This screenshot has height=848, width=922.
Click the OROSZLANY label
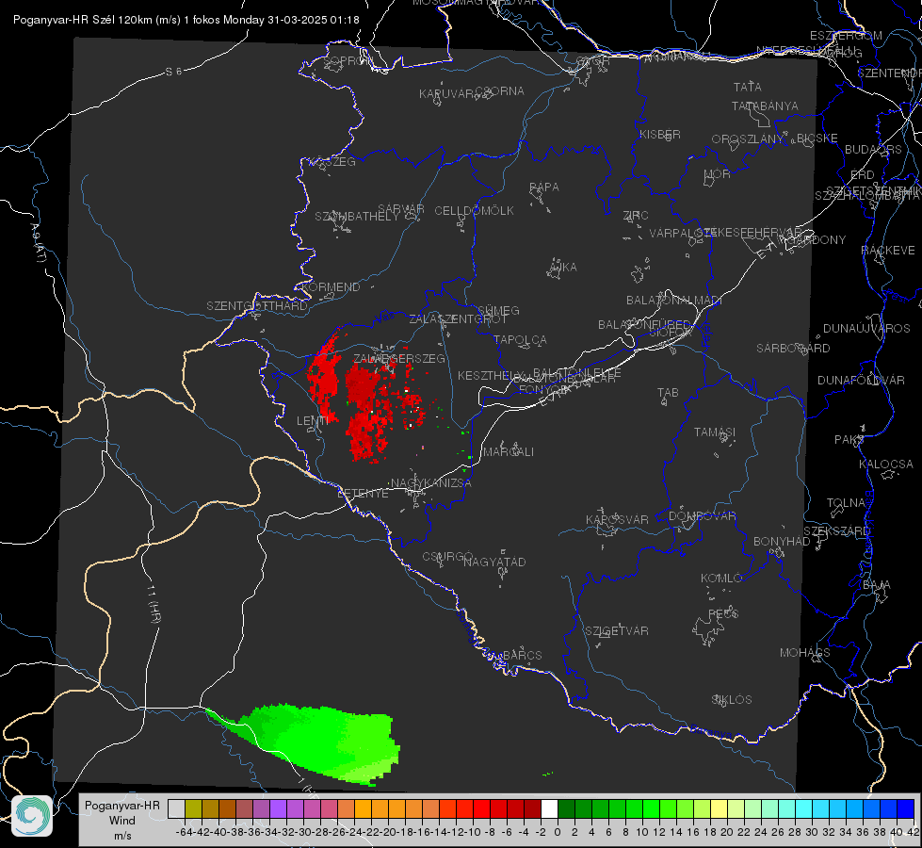(x=748, y=139)
